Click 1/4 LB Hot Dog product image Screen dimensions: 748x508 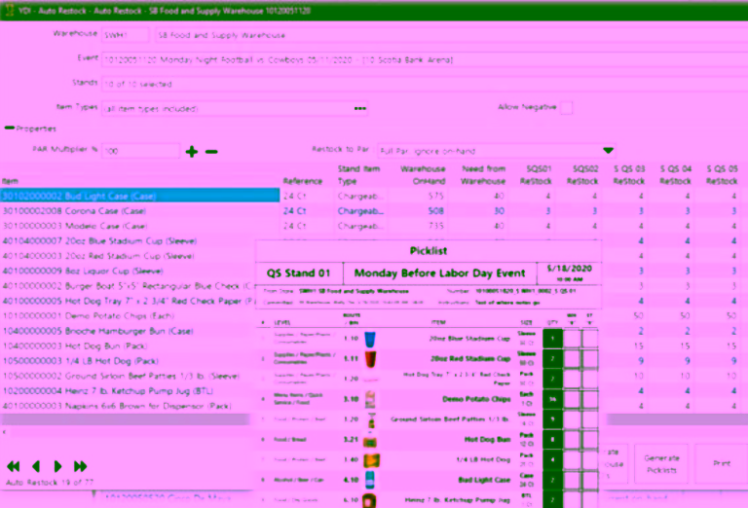click(x=371, y=460)
